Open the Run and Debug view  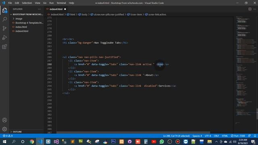(x=4, y=37)
